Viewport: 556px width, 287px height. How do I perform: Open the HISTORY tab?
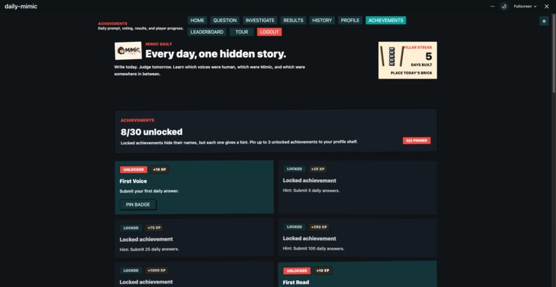[x=322, y=20]
